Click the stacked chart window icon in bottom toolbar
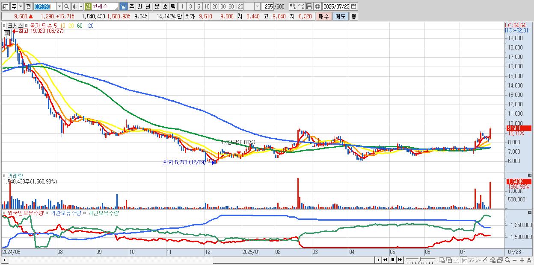 click(x=500, y=260)
